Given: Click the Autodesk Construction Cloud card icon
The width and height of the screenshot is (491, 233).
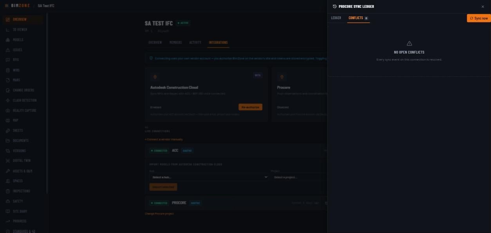Looking at the screenshot, I should point(155,77).
